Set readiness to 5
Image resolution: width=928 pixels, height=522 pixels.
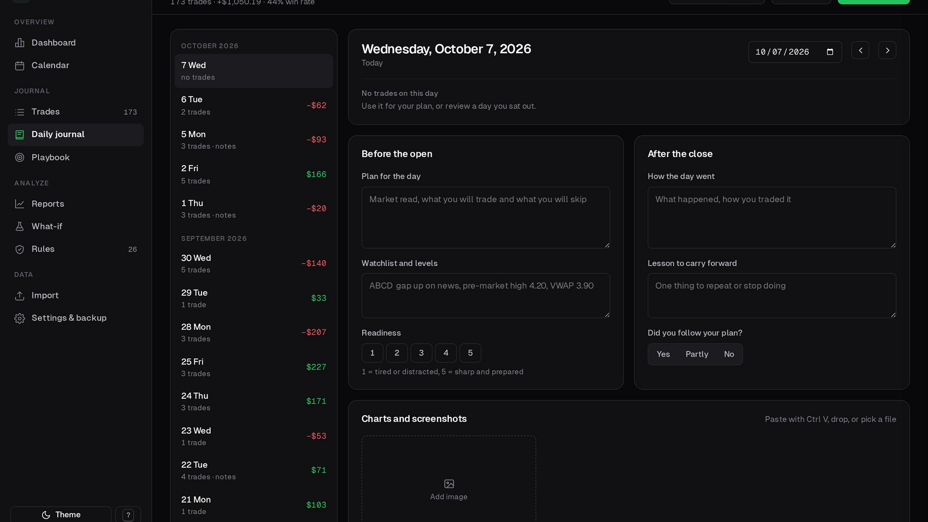point(470,353)
